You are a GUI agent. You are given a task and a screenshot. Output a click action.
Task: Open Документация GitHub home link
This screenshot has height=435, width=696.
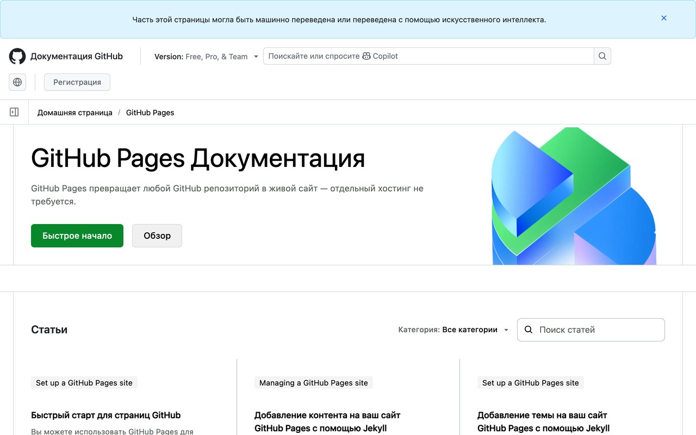click(77, 56)
